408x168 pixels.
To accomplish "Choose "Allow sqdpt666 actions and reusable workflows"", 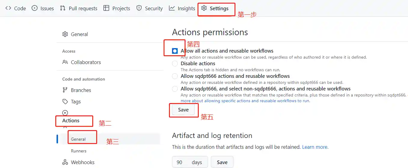I will [x=175, y=76].
